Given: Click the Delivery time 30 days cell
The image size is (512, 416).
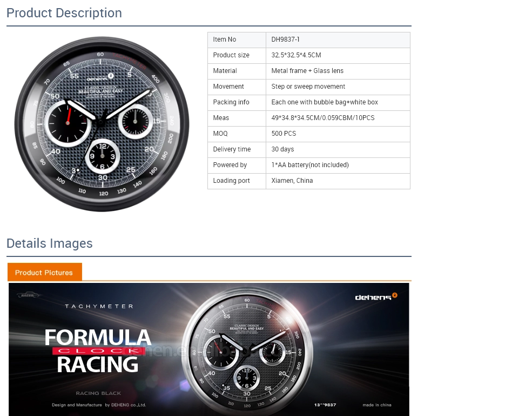Looking at the screenshot, I should [x=338, y=150].
